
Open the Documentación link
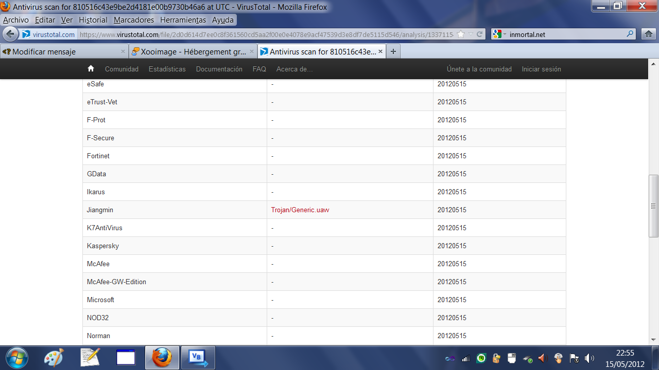(x=219, y=69)
